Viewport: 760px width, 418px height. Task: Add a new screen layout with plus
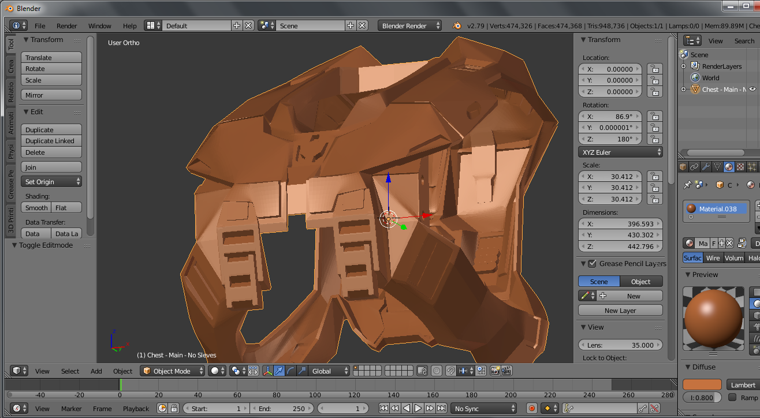click(x=236, y=25)
